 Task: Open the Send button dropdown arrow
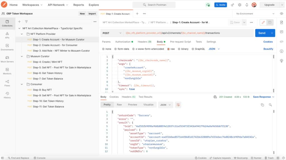coord(272,33)
